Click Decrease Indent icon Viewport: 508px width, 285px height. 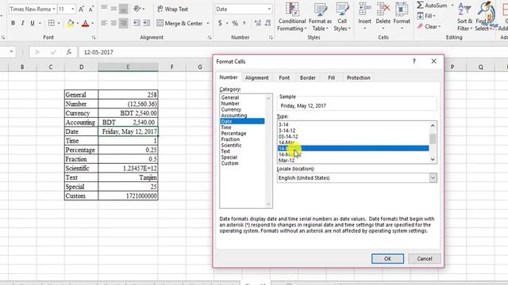[137, 23]
